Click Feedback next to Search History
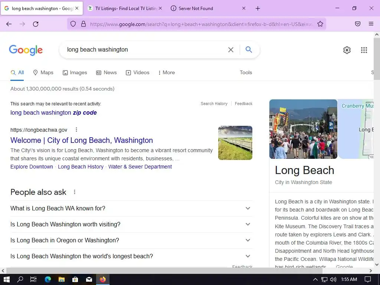Image resolution: width=380 pixels, height=285 pixels. pos(243,104)
